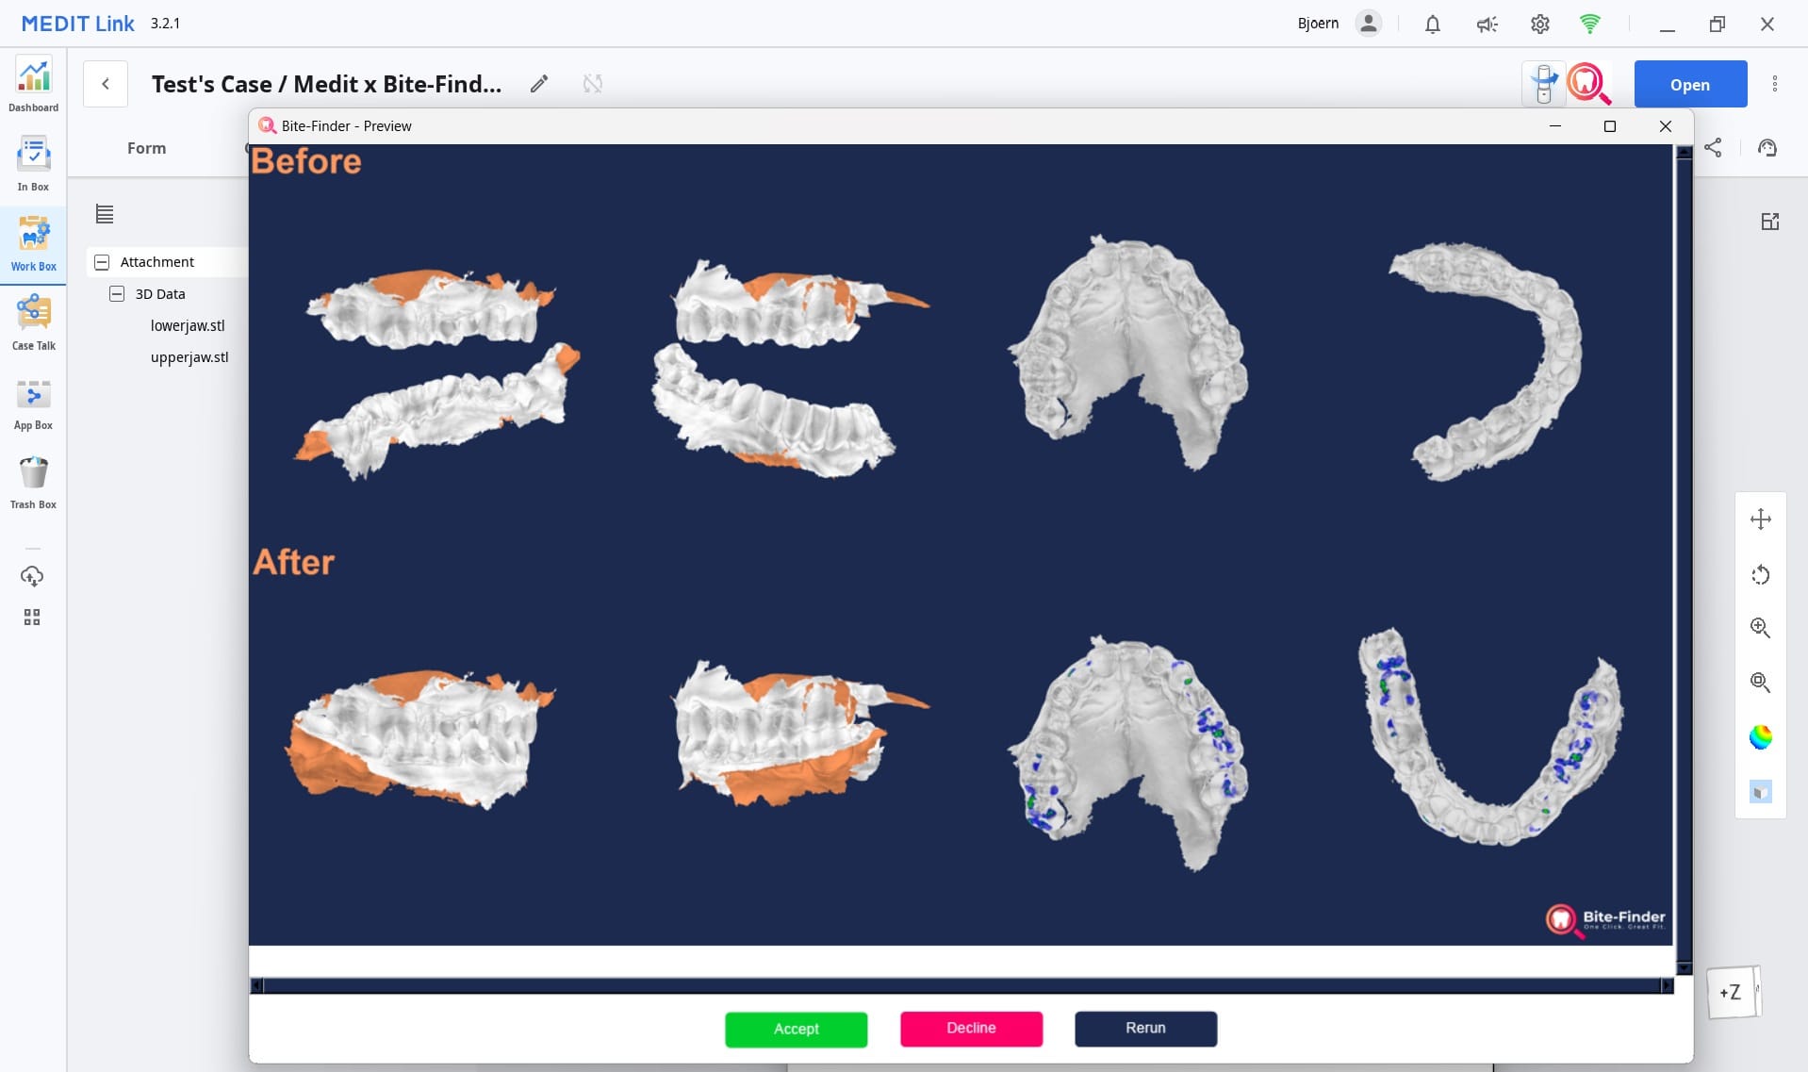This screenshot has width=1808, height=1072.
Task: Click the blue Open button
Action: [x=1690, y=84]
